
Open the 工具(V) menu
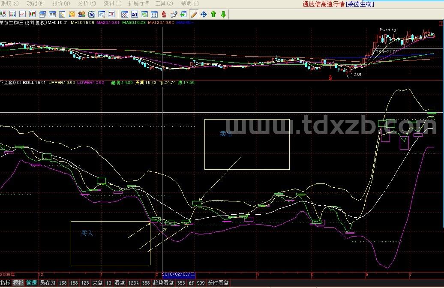tap(164, 3)
